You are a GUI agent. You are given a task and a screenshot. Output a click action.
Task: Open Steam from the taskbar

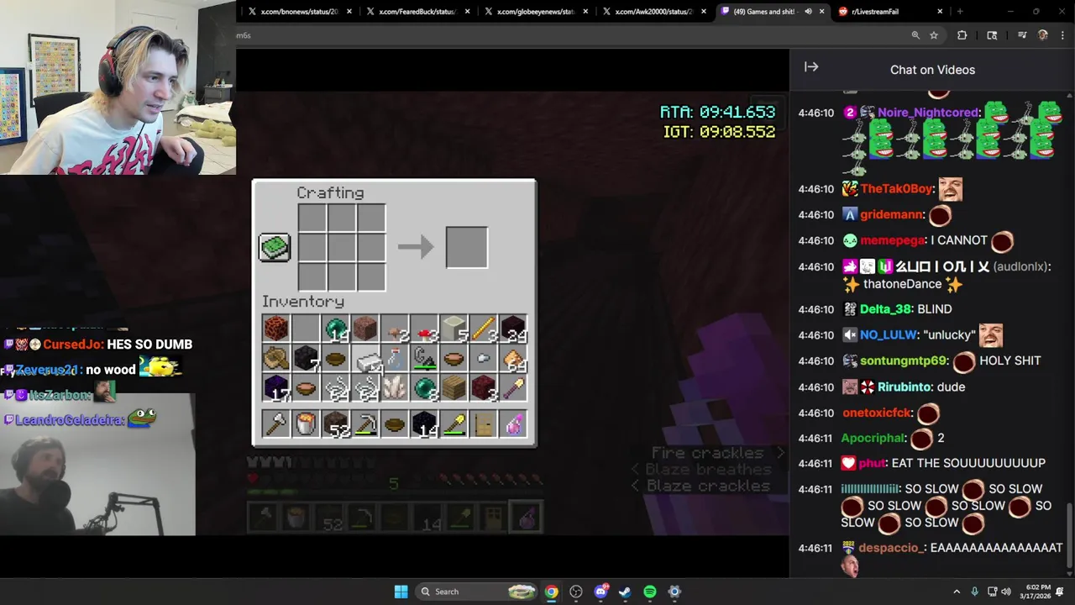625,592
